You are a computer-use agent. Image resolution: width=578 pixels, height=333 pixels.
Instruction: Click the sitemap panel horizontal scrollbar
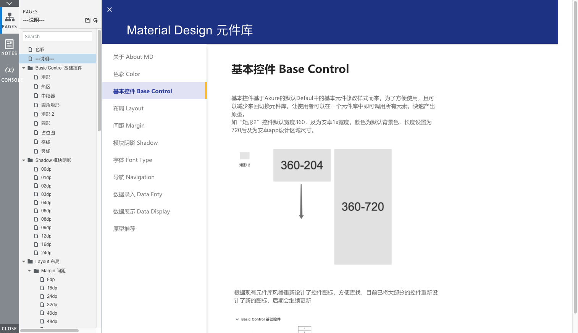[49, 331]
